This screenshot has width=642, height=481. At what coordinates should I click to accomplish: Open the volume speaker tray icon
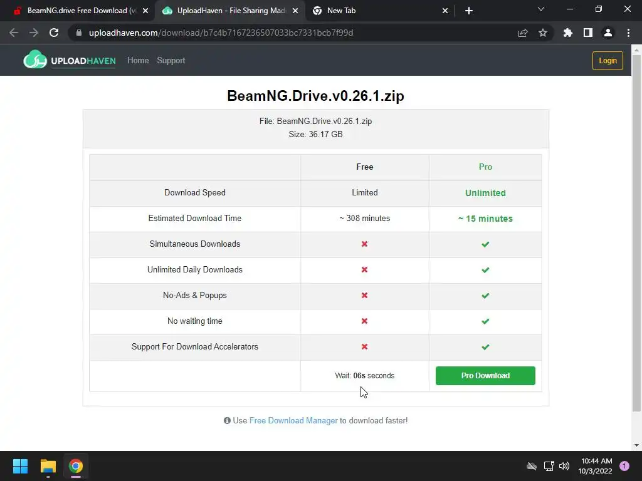(564, 466)
